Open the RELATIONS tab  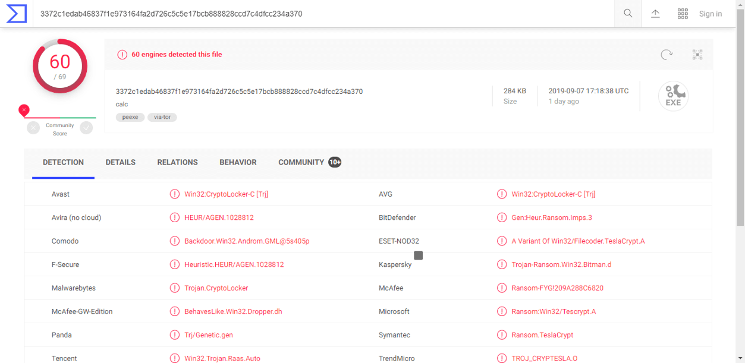pyautogui.click(x=177, y=162)
